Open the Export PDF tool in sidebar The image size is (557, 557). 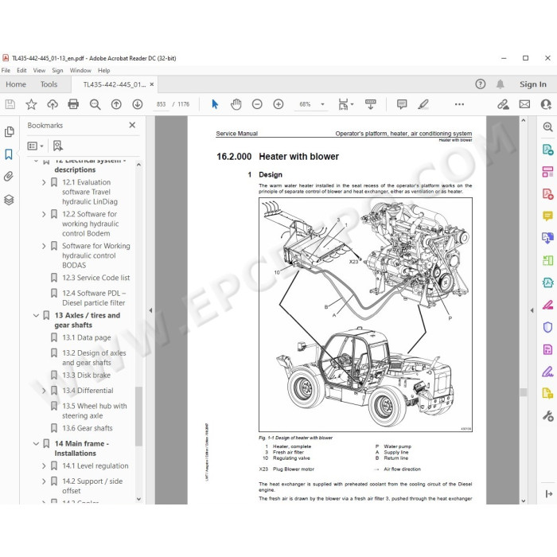[547, 150]
